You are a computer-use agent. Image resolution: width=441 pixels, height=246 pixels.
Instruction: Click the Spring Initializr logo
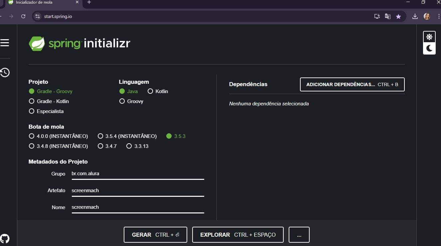click(x=79, y=44)
